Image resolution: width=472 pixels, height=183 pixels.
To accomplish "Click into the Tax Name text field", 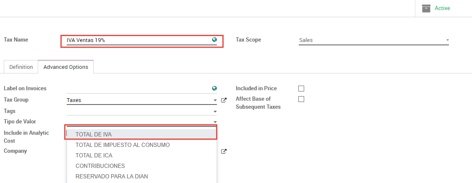I will click(138, 40).
